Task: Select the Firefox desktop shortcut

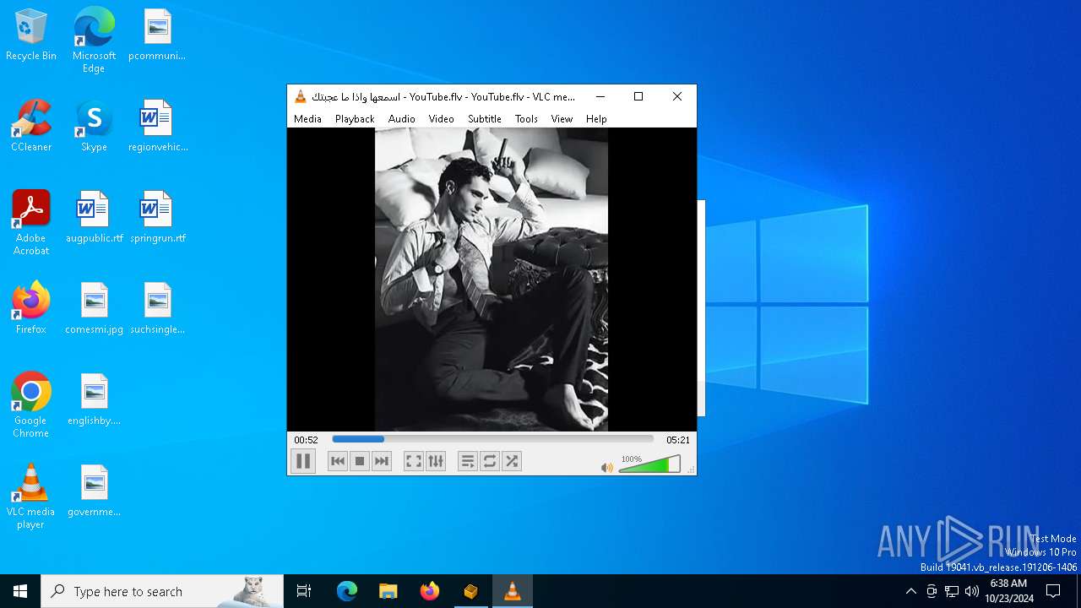Action: pos(31,309)
